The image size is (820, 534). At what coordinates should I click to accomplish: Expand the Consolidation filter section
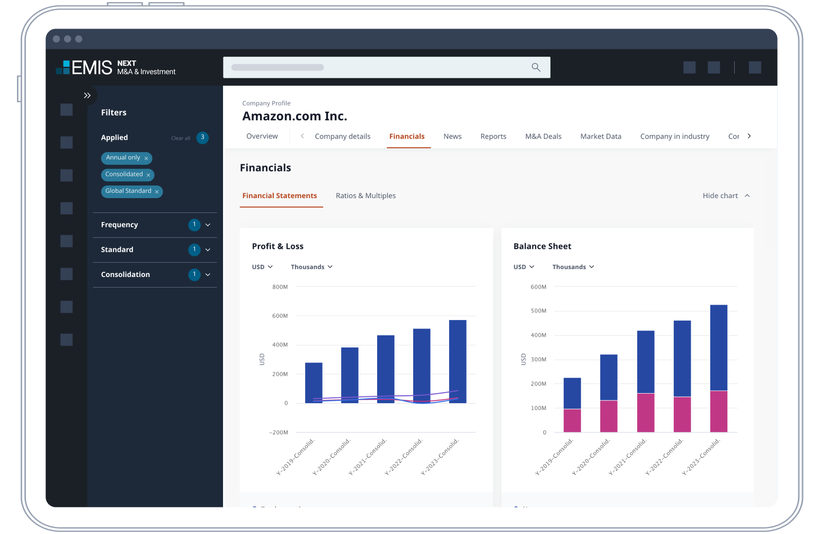point(208,275)
